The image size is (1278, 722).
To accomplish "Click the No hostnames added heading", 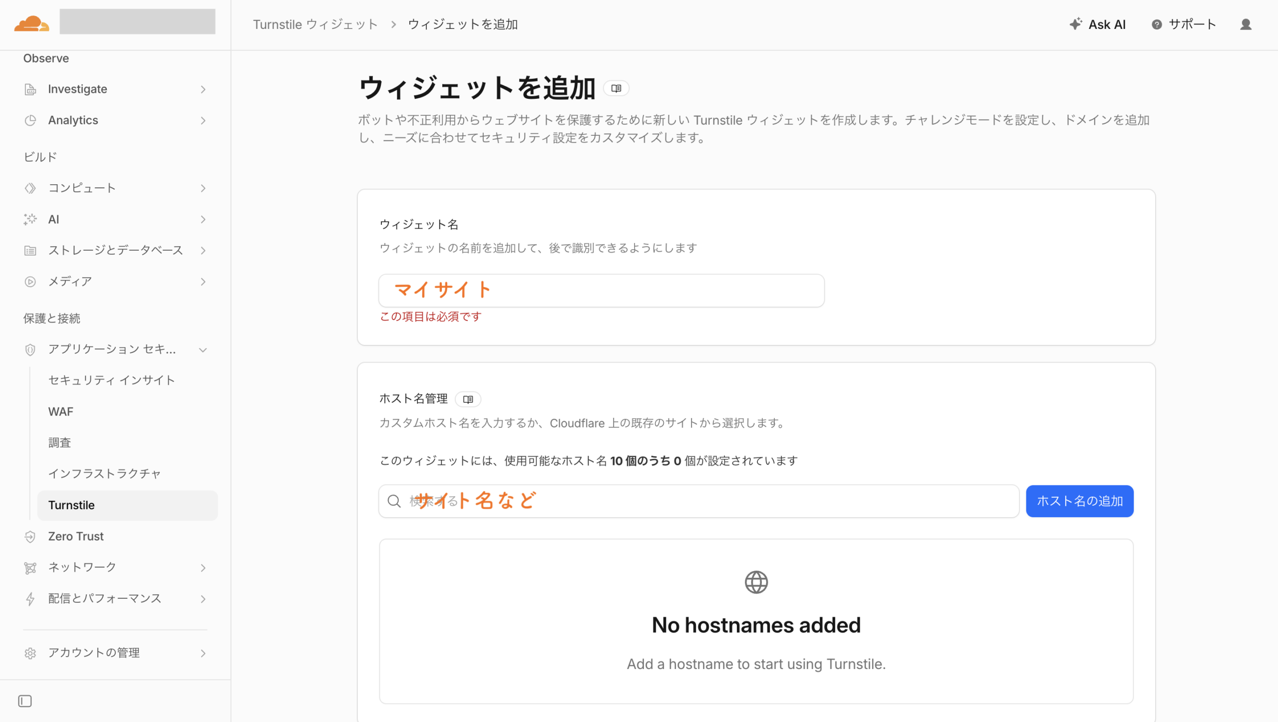I will tap(756, 626).
